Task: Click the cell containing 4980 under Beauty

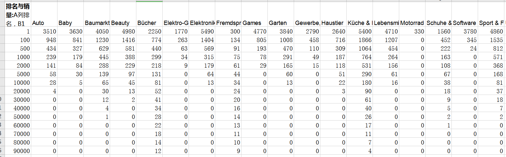Action: [x=123, y=32]
